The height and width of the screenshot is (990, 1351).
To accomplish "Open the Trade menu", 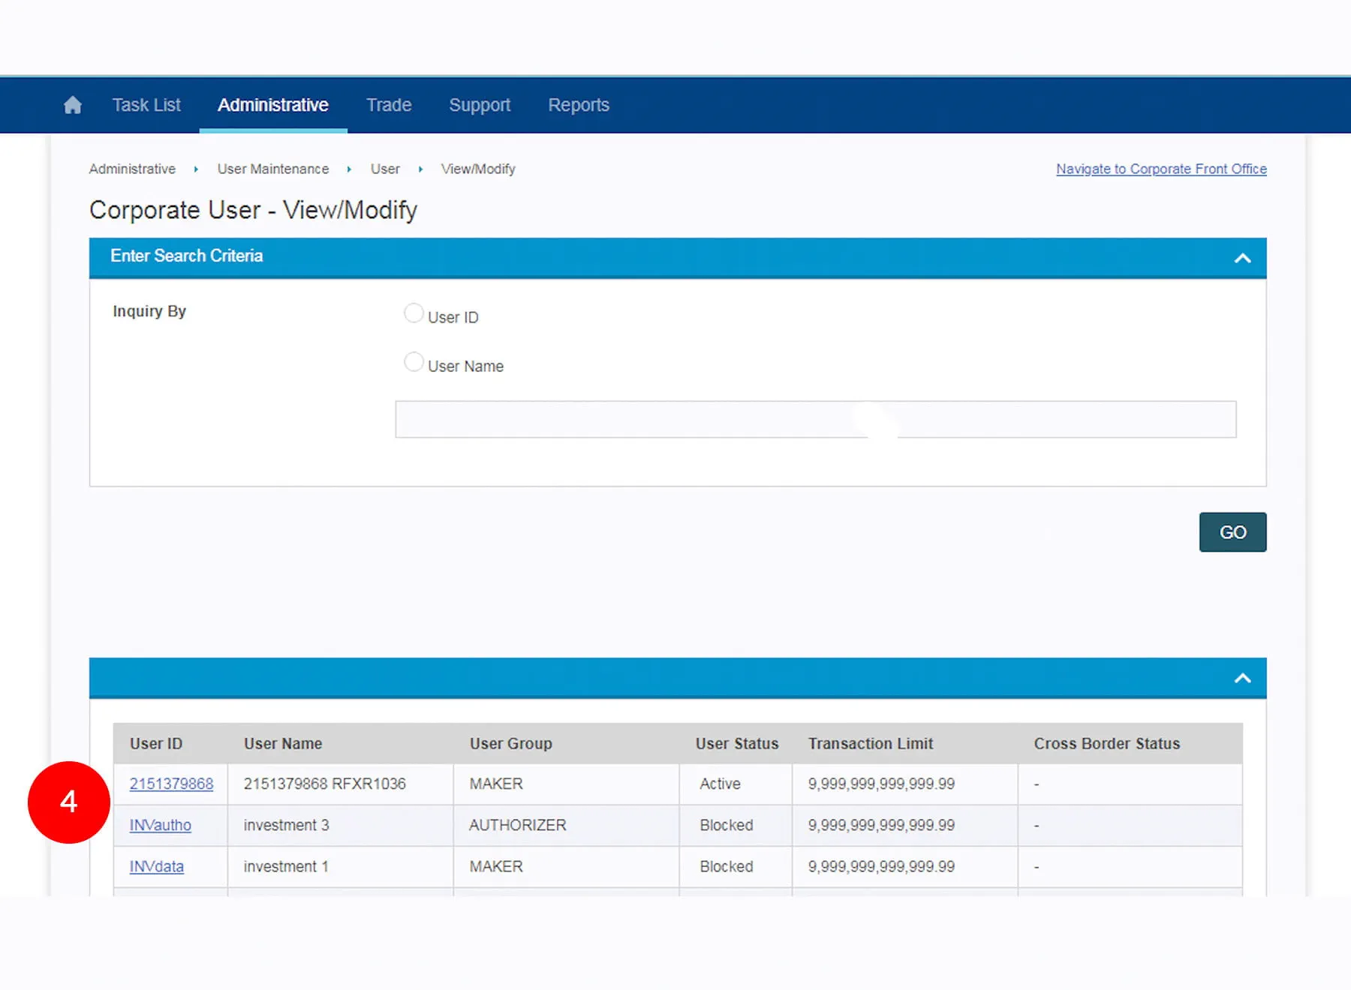I will [x=389, y=105].
